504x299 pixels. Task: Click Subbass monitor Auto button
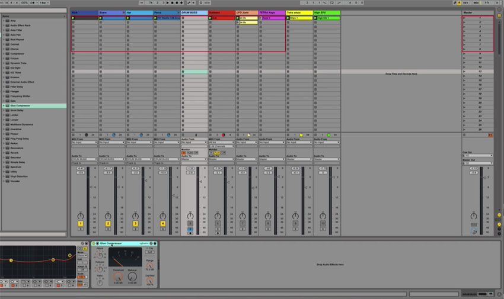[217, 153]
